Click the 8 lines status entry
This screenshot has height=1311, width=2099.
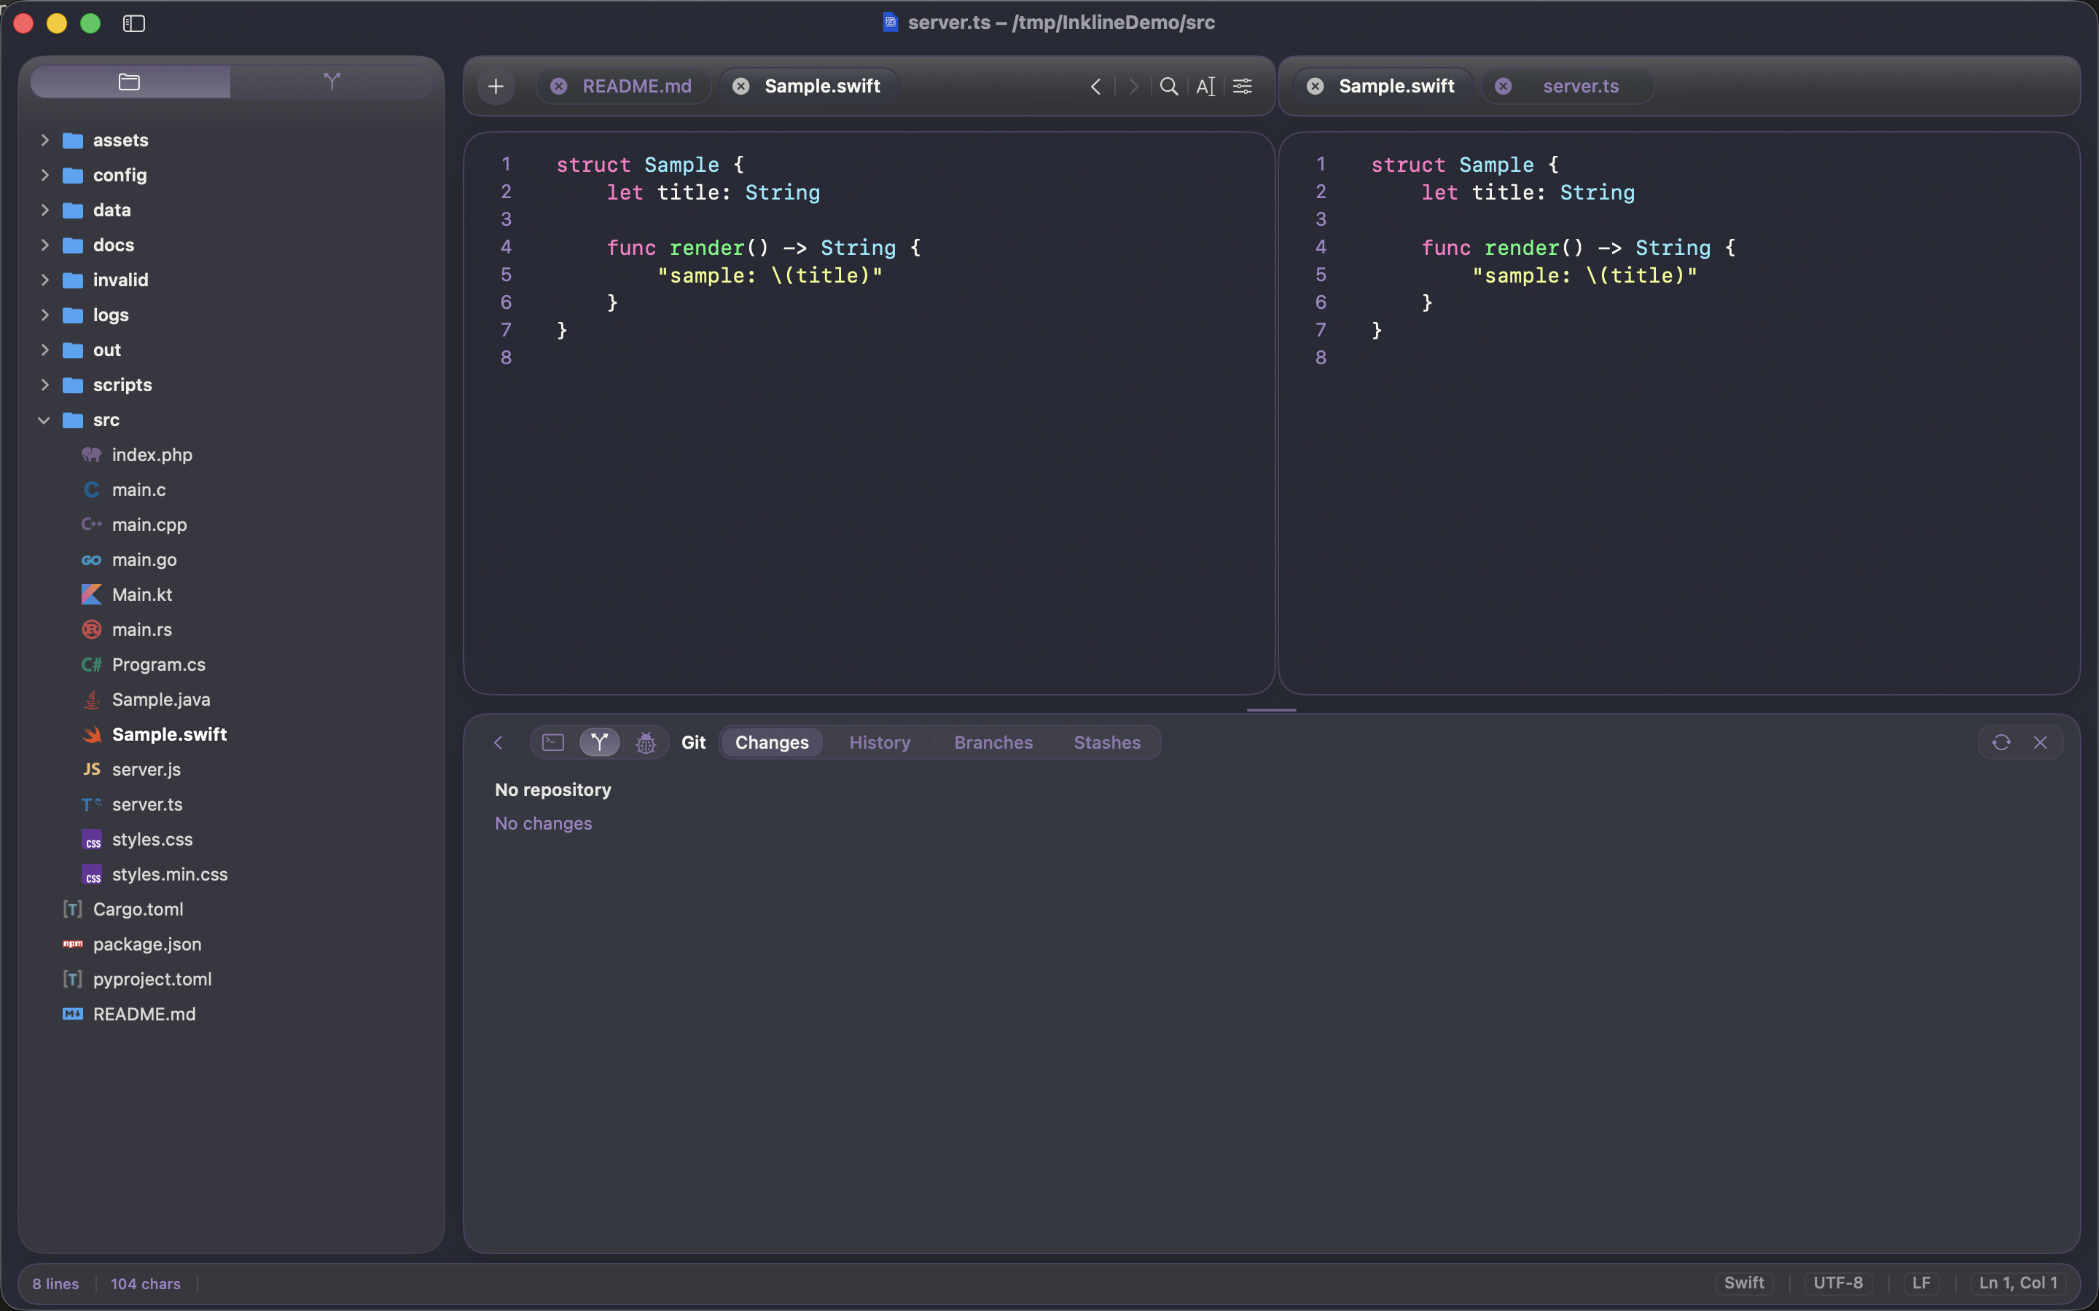[x=55, y=1283]
